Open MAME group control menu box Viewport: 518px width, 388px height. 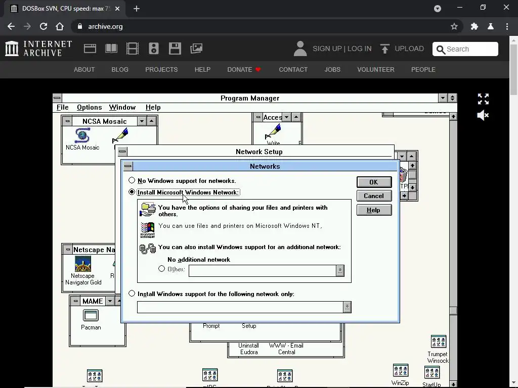tap(75, 301)
